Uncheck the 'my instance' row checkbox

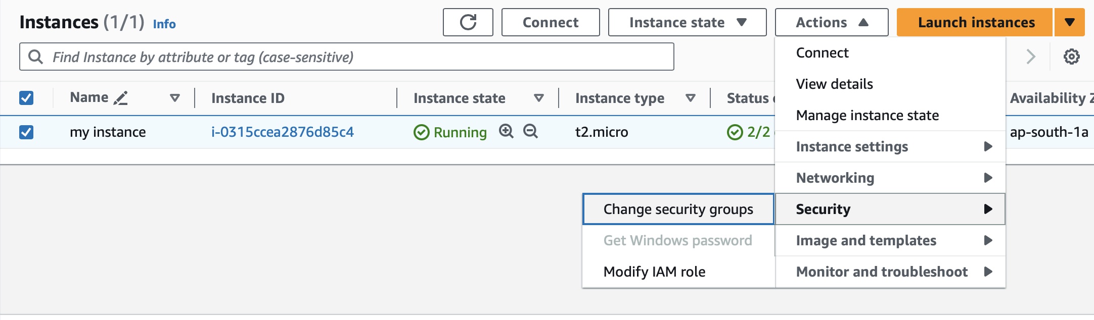[x=26, y=132]
